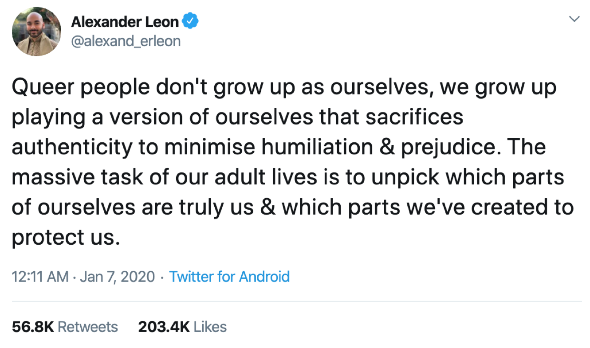Click the ampersand after 'truly us'
This screenshot has width=590, height=348.
tap(267, 208)
